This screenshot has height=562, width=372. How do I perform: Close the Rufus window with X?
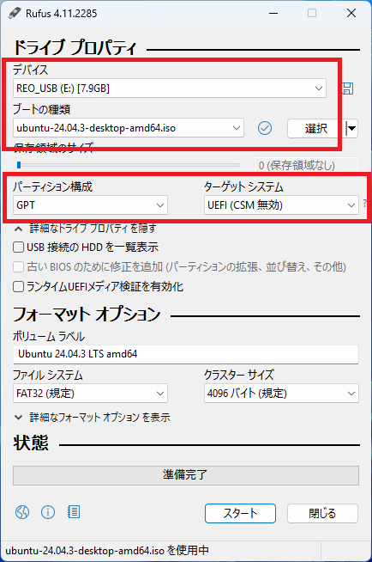351,13
